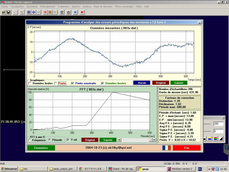Open the Prétraitement menu

pyautogui.click(x=48, y=7)
